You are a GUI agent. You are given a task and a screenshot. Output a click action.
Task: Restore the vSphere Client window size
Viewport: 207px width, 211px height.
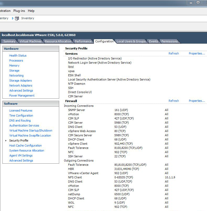(x=198, y=2)
